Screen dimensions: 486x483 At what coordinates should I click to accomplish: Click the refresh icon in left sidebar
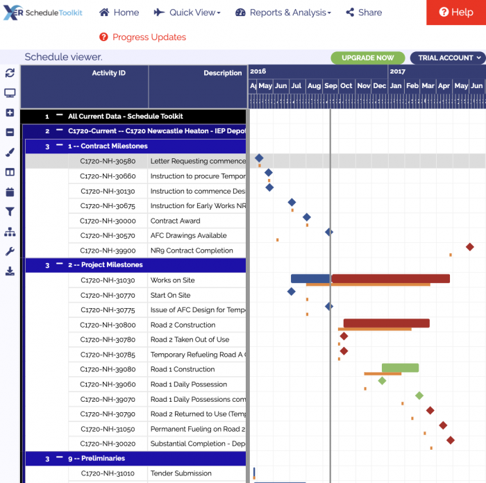10,73
